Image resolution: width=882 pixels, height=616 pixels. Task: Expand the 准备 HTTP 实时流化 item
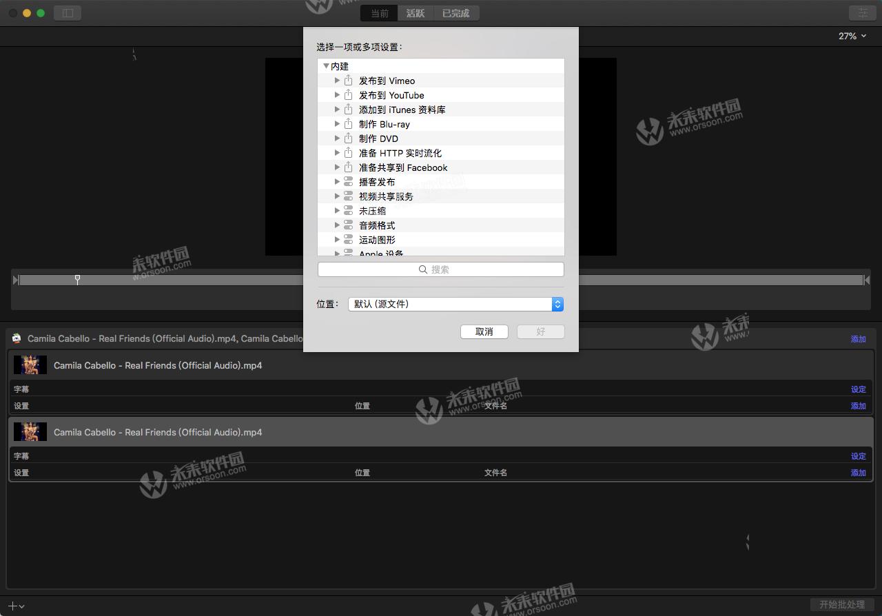pos(338,153)
